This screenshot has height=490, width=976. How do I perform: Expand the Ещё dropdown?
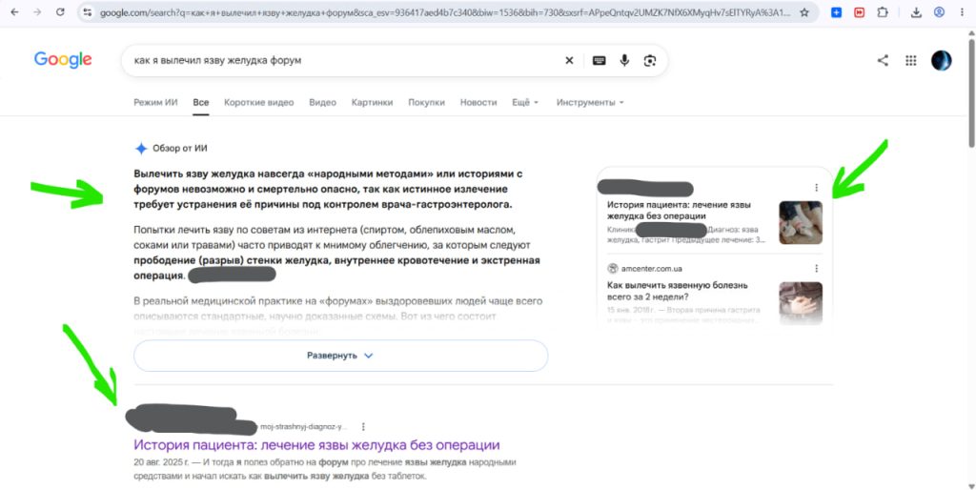(x=525, y=102)
